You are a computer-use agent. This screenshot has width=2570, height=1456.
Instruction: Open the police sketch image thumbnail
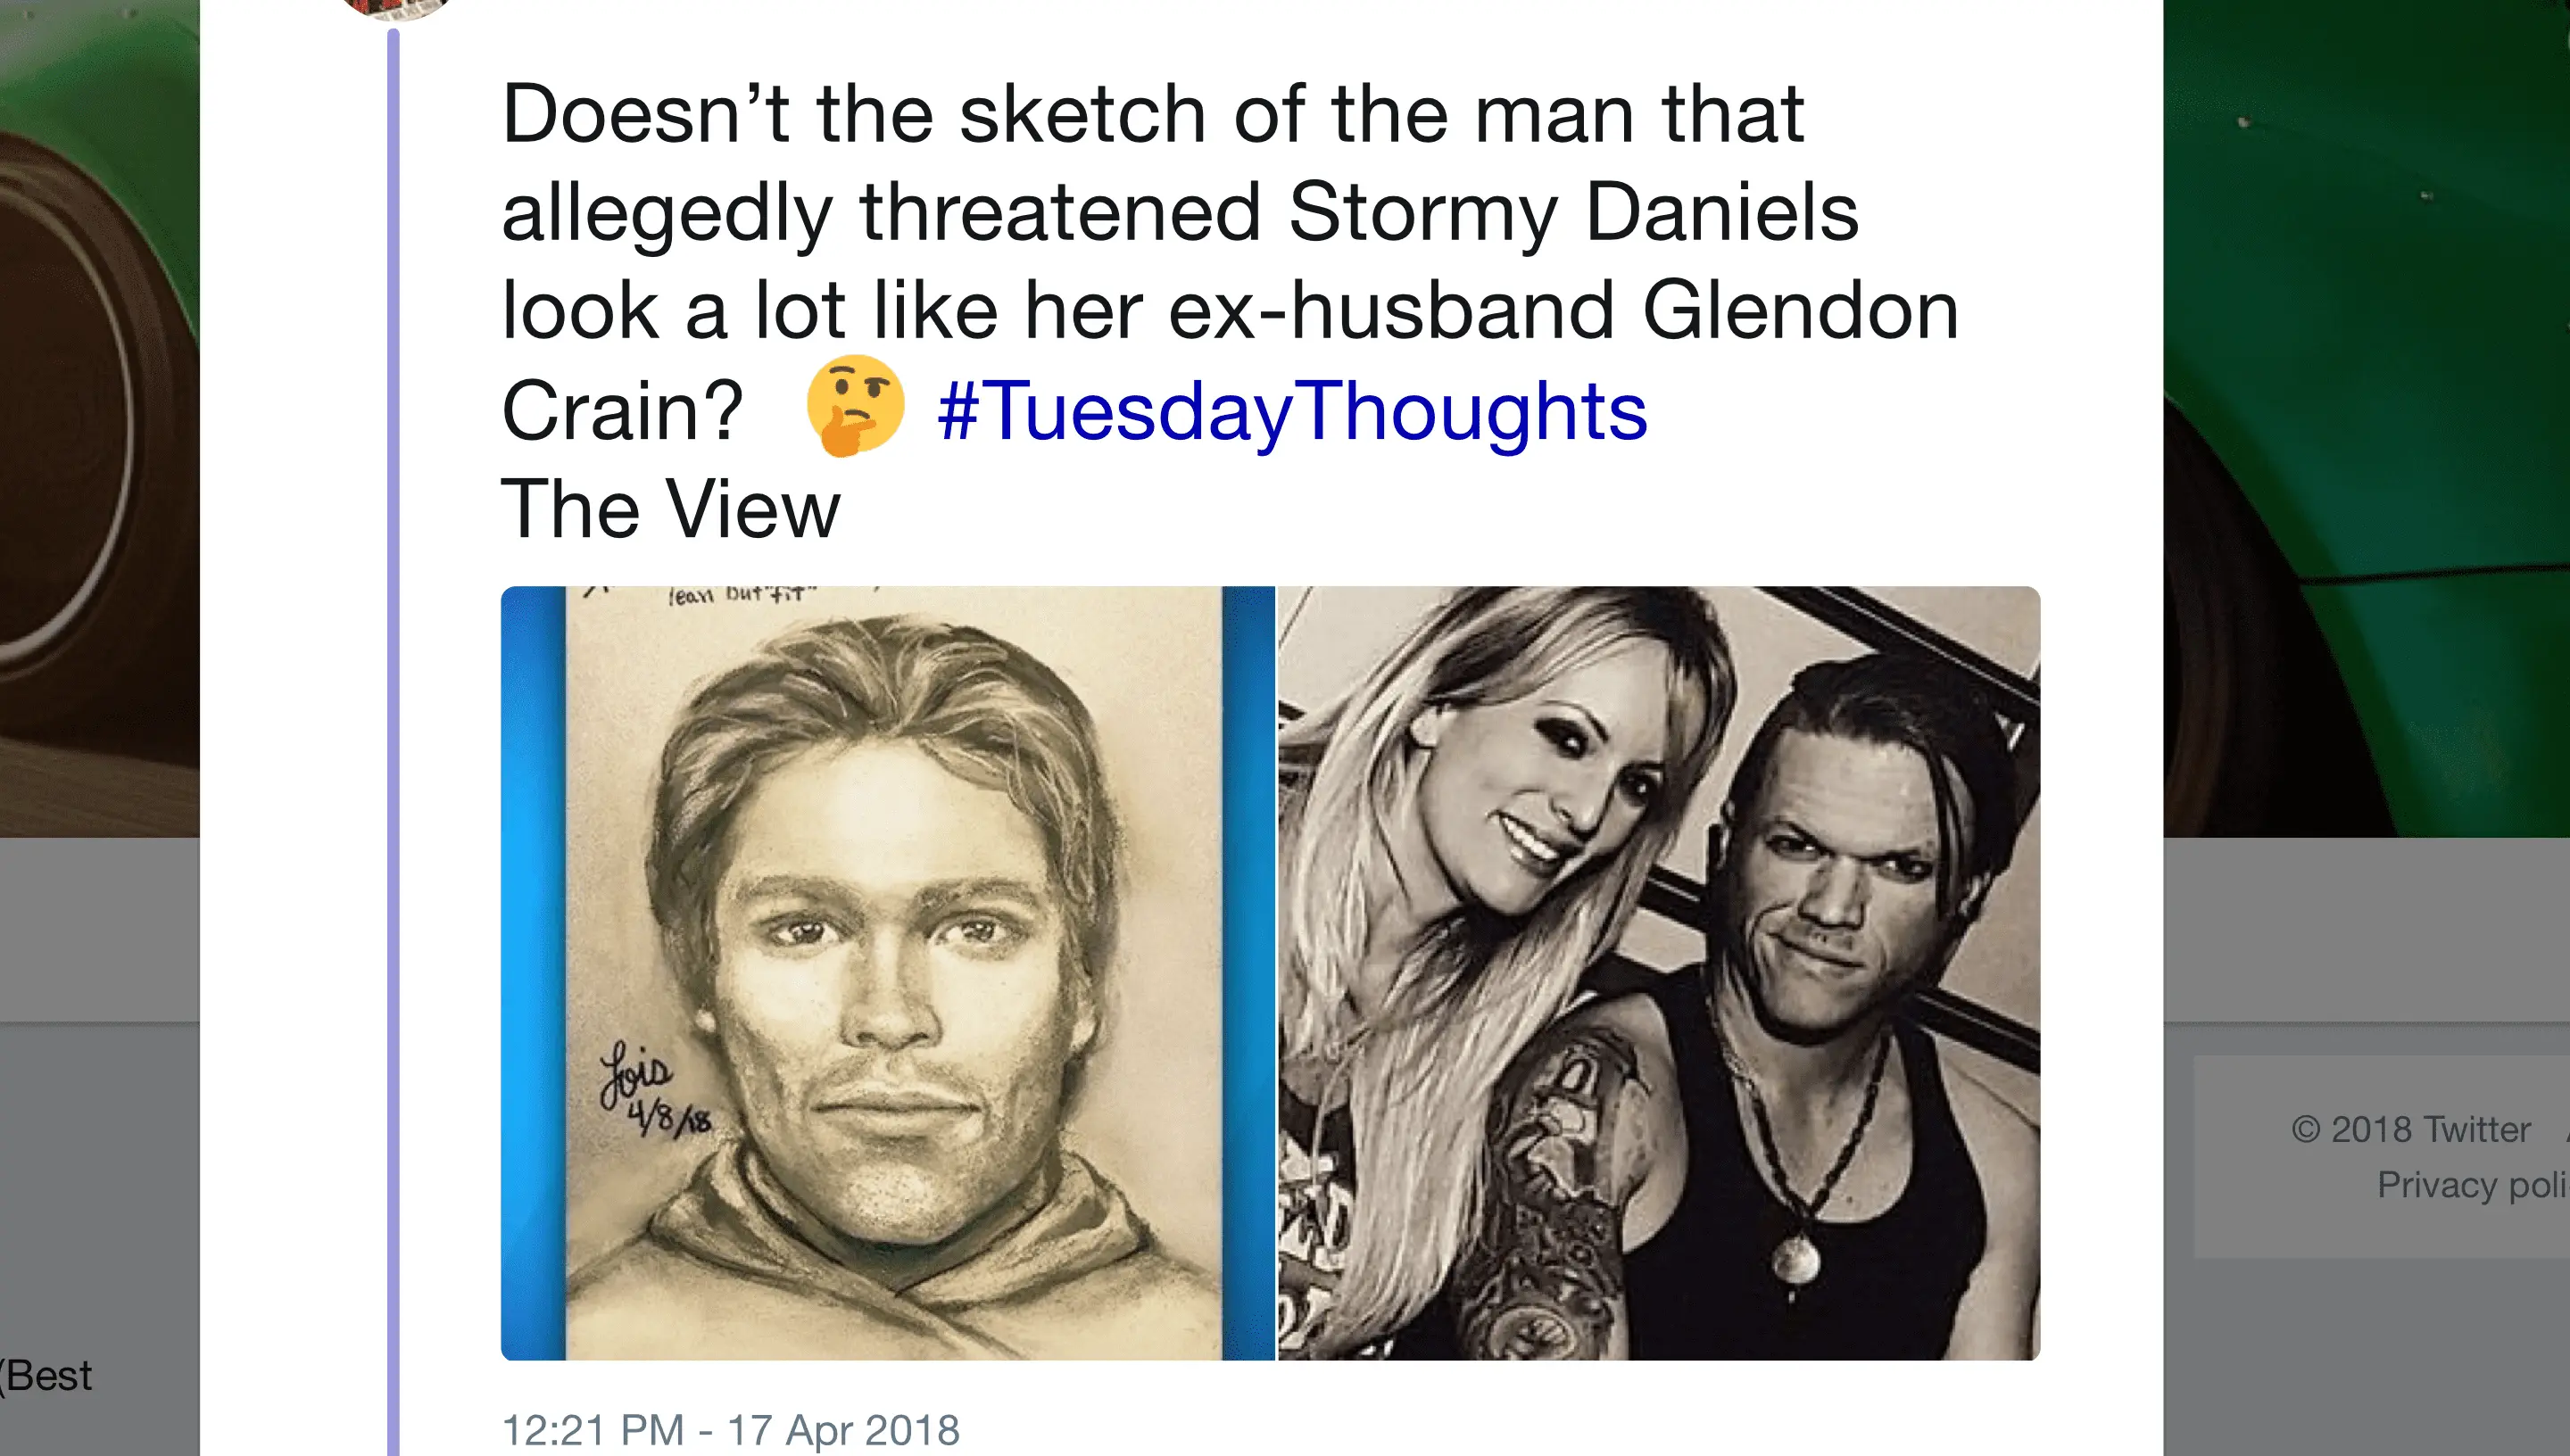pyautogui.click(x=887, y=972)
